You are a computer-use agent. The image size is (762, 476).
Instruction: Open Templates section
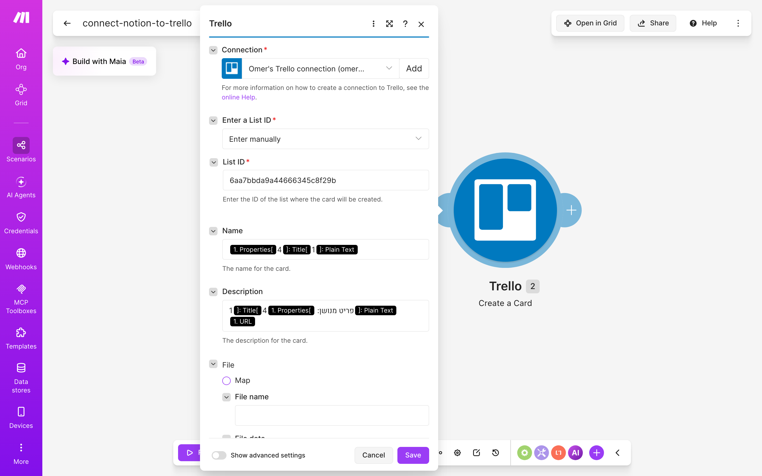(21, 338)
